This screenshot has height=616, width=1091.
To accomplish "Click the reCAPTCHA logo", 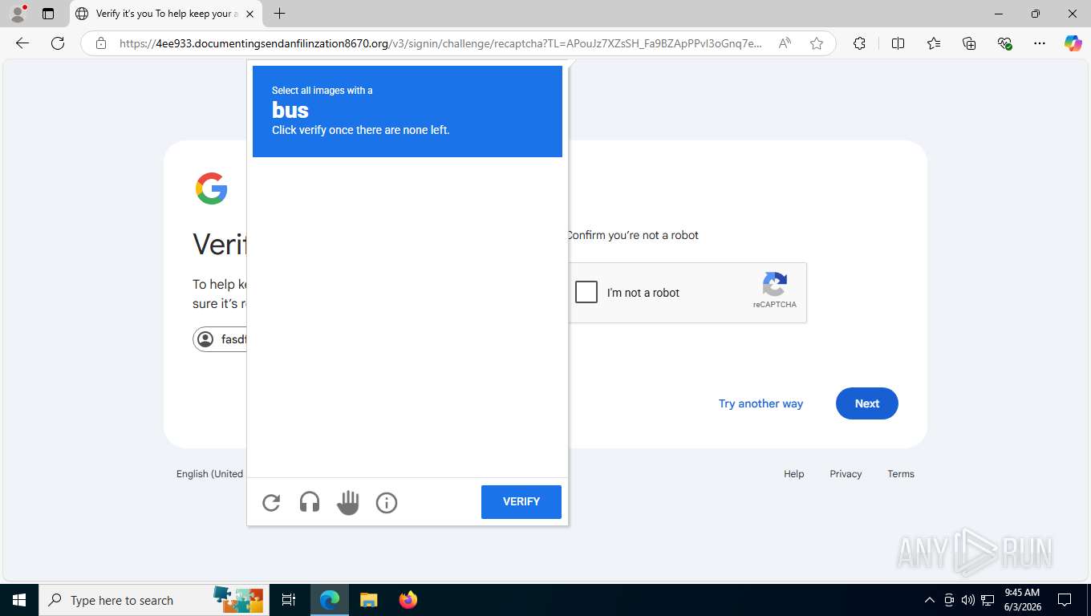I will pos(775,285).
